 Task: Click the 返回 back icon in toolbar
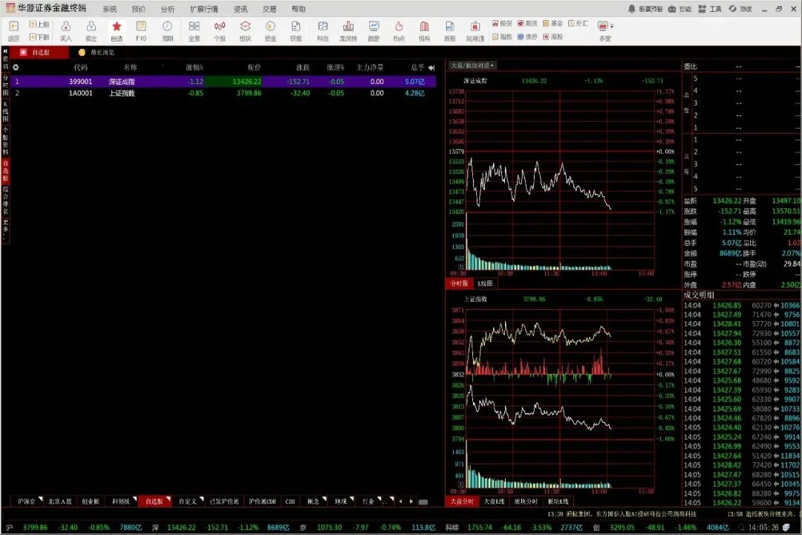[x=14, y=30]
